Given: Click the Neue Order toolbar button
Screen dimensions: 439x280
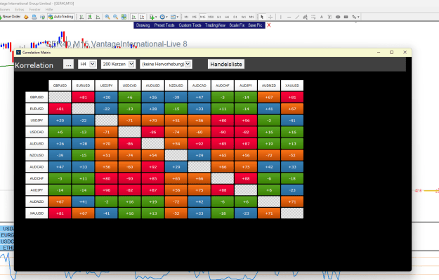Looking at the screenshot, I should (x=11, y=17).
